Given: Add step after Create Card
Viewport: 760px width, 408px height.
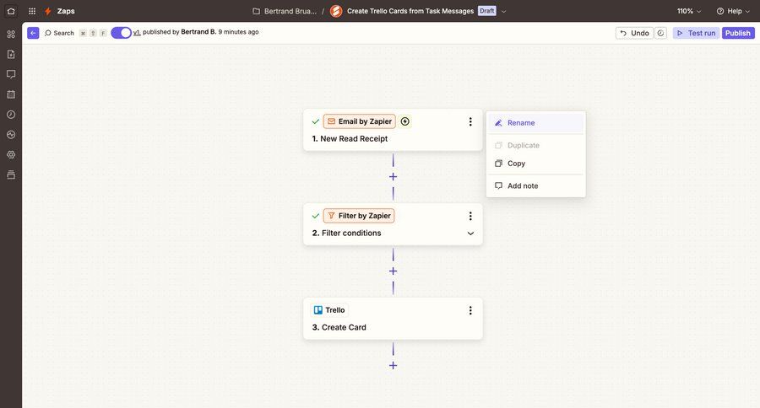Looking at the screenshot, I should 393,365.
